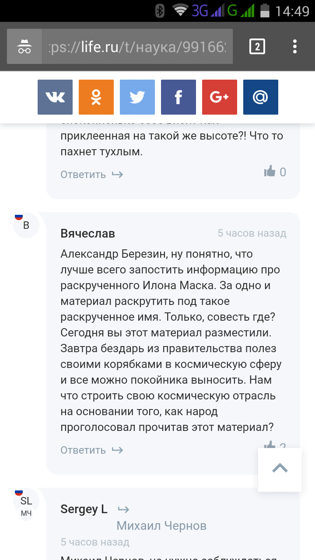
Task: Go to Михаил Чернов's referenced comment
Action: (x=161, y=525)
